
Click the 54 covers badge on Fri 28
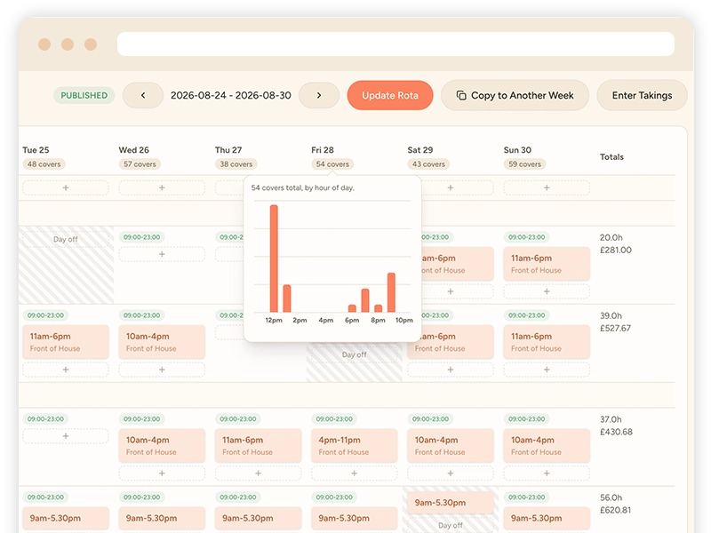pyautogui.click(x=332, y=164)
